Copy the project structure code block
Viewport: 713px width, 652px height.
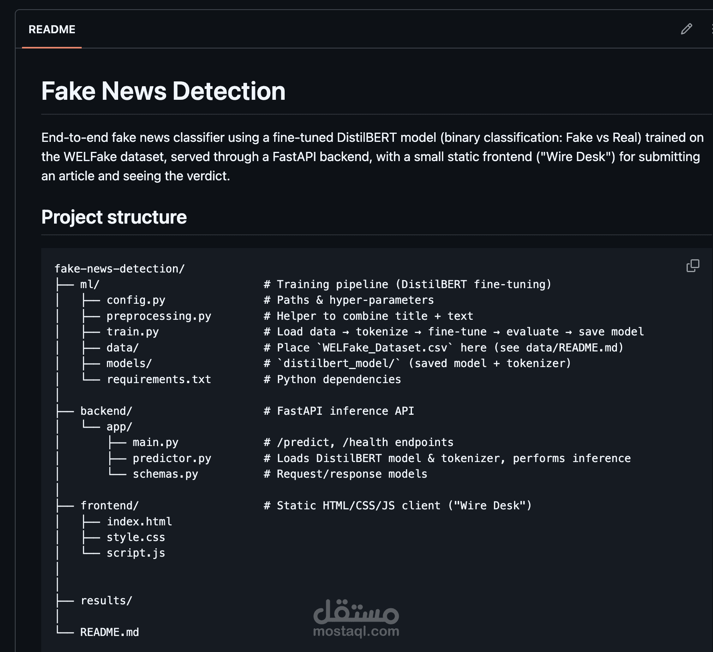point(693,266)
